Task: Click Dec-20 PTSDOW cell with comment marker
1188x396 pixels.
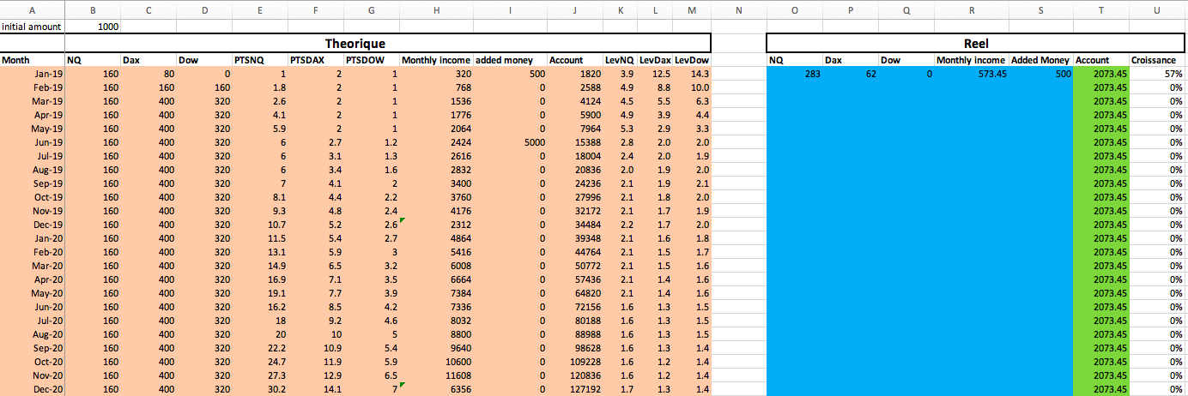Action: point(373,389)
